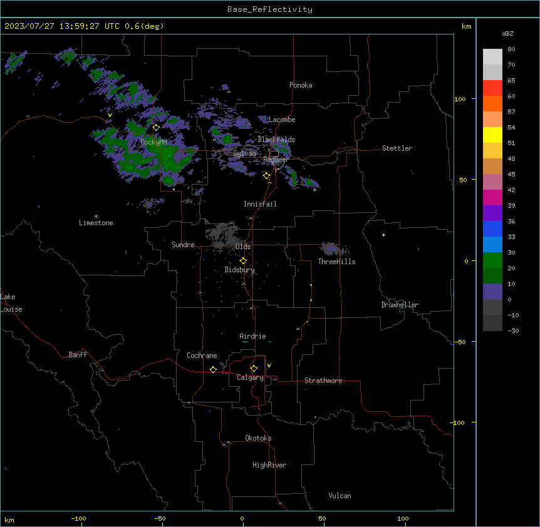Viewport: 540px width, 527px height.
Task: Select the orange 57-60 dBZ legend swatch
Action: click(x=492, y=103)
